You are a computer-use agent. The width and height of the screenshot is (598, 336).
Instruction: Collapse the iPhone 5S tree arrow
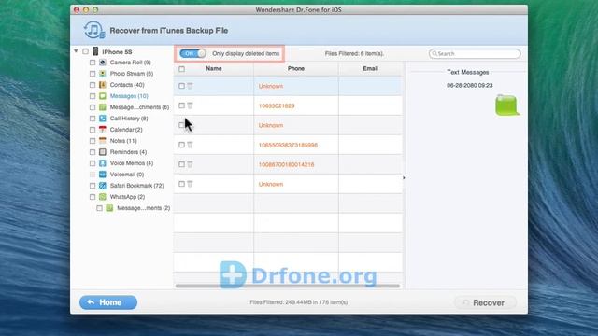click(x=76, y=51)
